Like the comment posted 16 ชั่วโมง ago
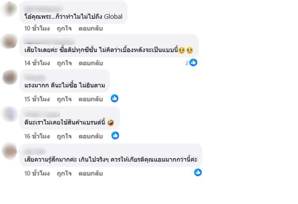Screen dimensions: 298x204 click(x=64, y=136)
